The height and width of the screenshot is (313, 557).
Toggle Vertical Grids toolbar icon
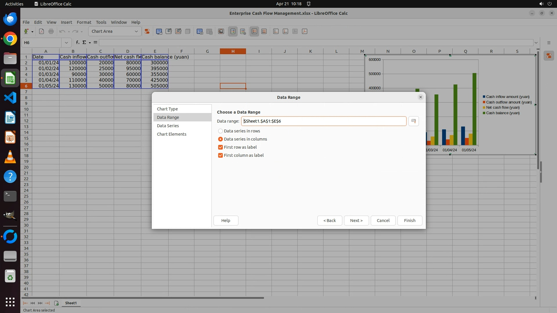tap(264, 31)
